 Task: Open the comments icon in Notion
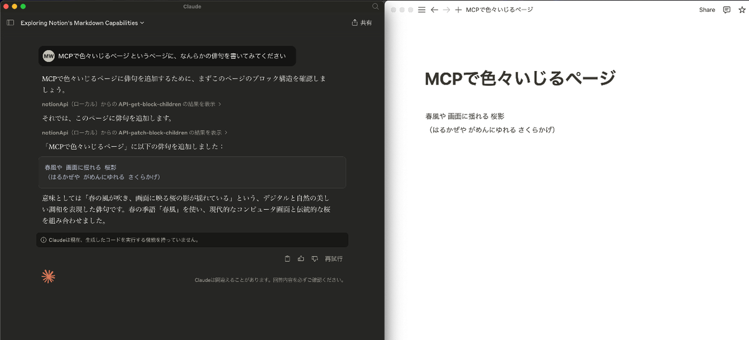click(727, 10)
